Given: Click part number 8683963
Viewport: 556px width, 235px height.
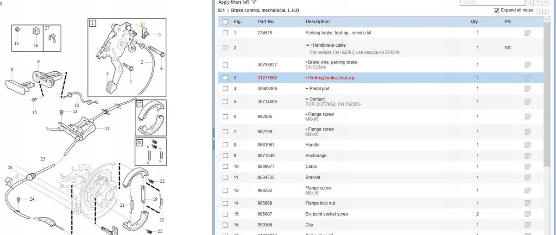Looking at the screenshot, I should tap(266, 145).
